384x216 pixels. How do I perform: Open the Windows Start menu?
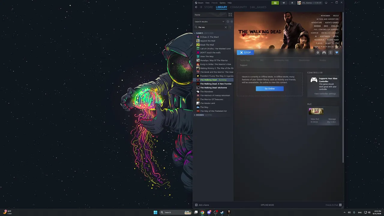tap(155, 212)
